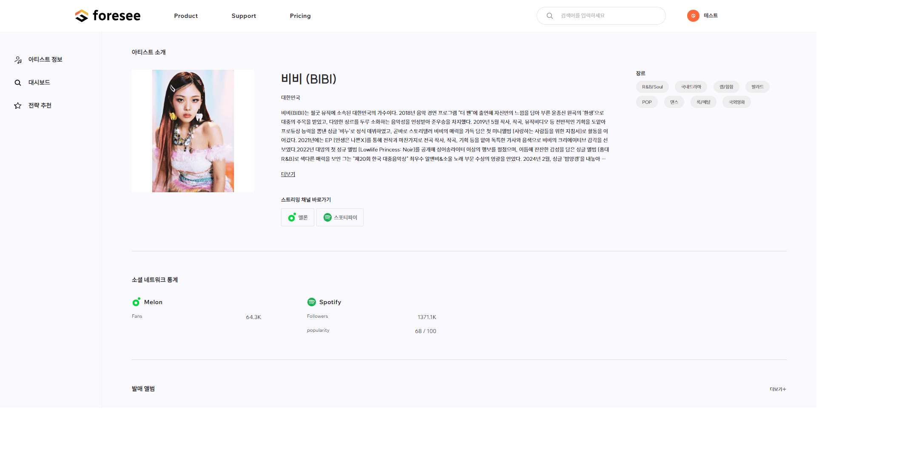Select the R&B/Soul genre tag
Viewport: 907px width, 453px height.
click(x=652, y=87)
